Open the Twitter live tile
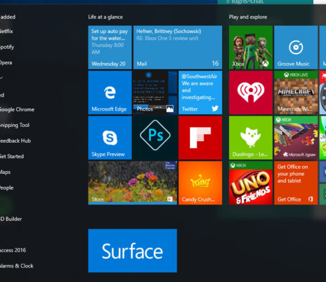This screenshot has width=326, height=282. [x=200, y=93]
